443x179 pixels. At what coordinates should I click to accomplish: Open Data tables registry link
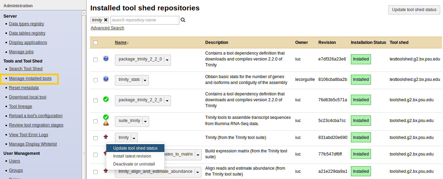(x=27, y=33)
